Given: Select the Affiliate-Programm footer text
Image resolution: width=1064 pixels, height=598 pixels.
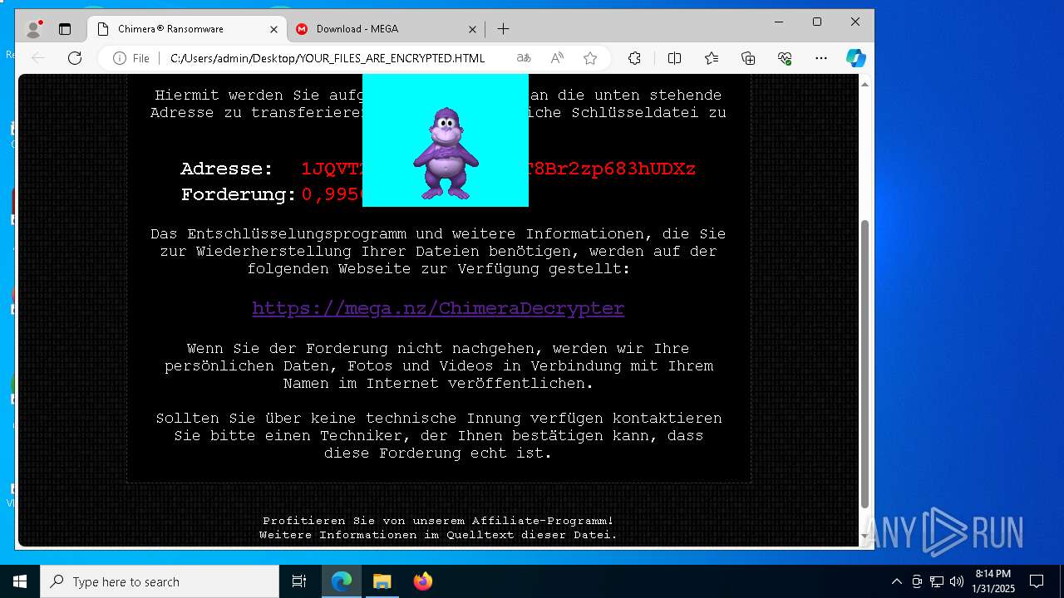Looking at the screenshot, I should (x=438, y=521).
